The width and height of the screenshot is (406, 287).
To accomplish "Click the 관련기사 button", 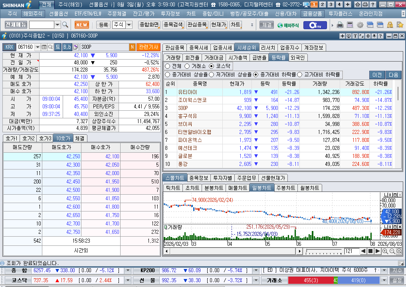I will (x=149, y=47).
